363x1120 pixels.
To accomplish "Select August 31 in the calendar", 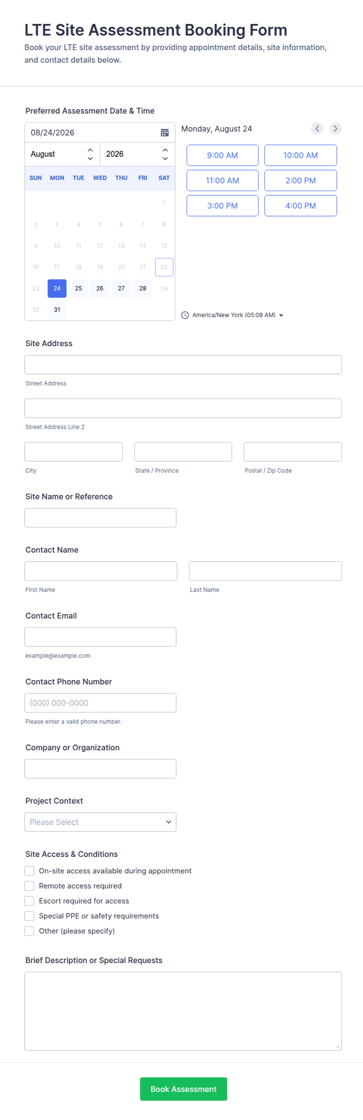I will 57,310.
